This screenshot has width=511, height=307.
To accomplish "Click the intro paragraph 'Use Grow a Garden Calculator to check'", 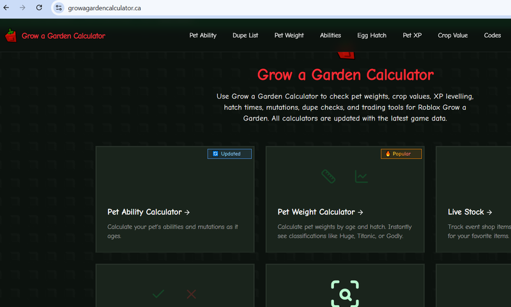I will coord(345,107).
